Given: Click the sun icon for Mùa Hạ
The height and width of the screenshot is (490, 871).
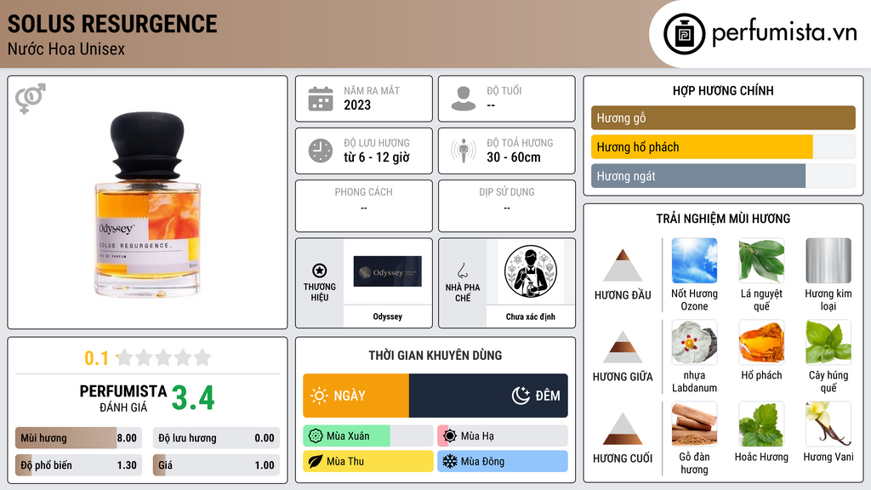Looking at the screenshot, I should (x=450, y=436).
